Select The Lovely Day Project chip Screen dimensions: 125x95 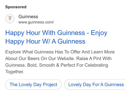33,84
